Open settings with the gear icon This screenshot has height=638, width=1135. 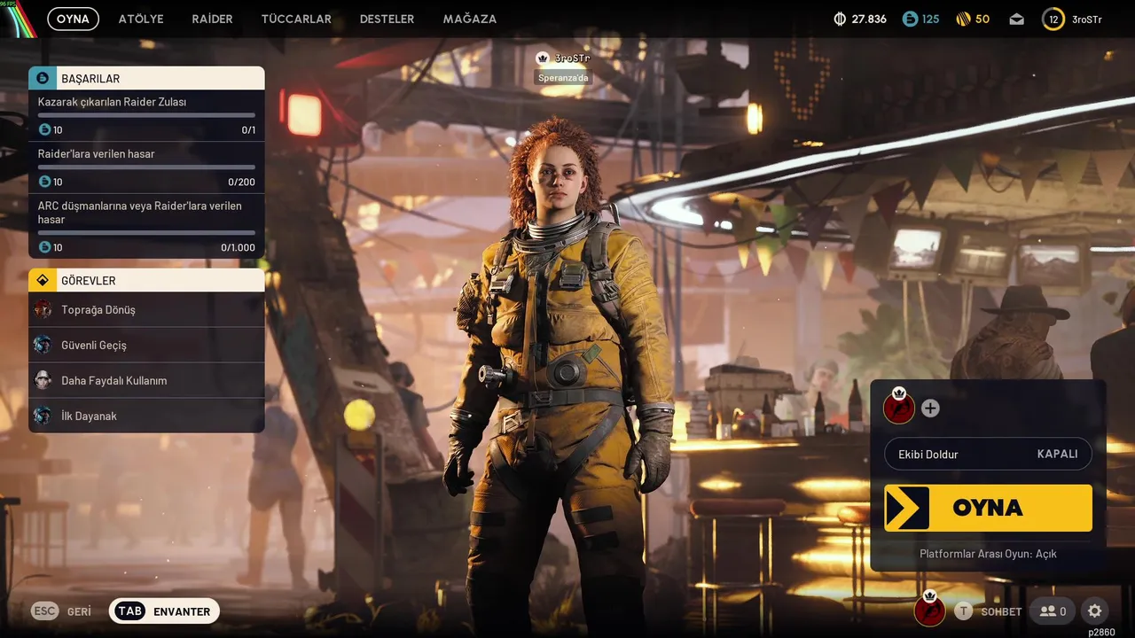[1095, 611]
